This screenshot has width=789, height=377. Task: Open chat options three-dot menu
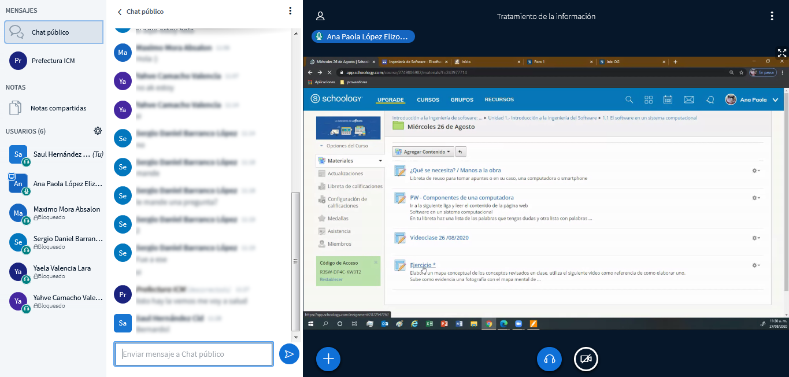click(290, 11)
